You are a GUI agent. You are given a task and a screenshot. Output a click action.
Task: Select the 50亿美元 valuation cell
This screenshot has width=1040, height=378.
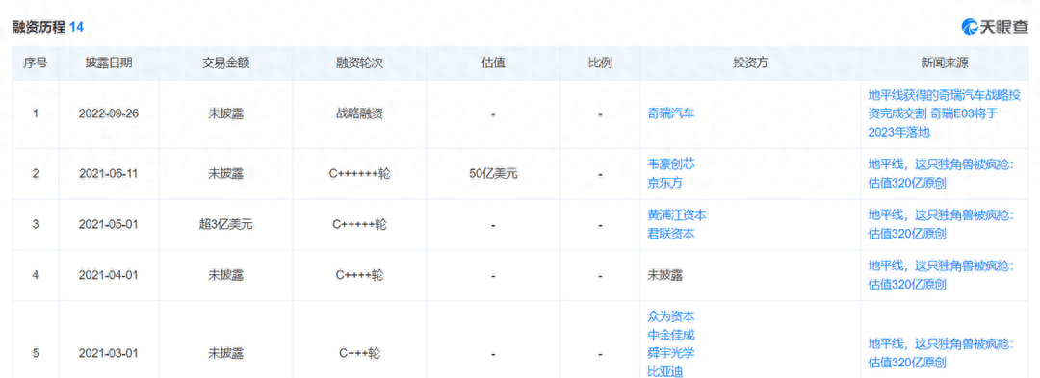tap(493, 174)
